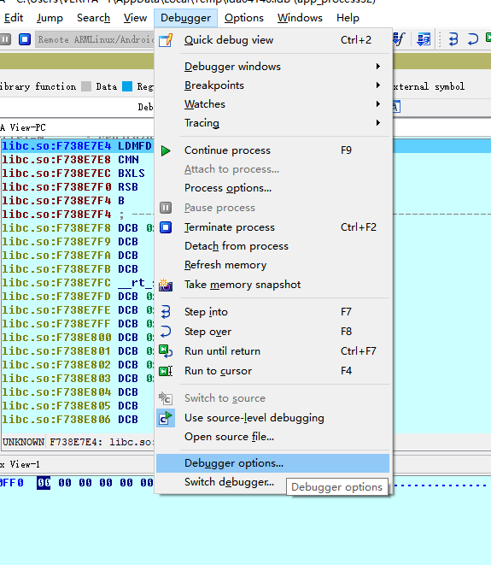The image size is (491, 565).
Task: Choose Refresh memory
Action: click(x=273, y=265)
